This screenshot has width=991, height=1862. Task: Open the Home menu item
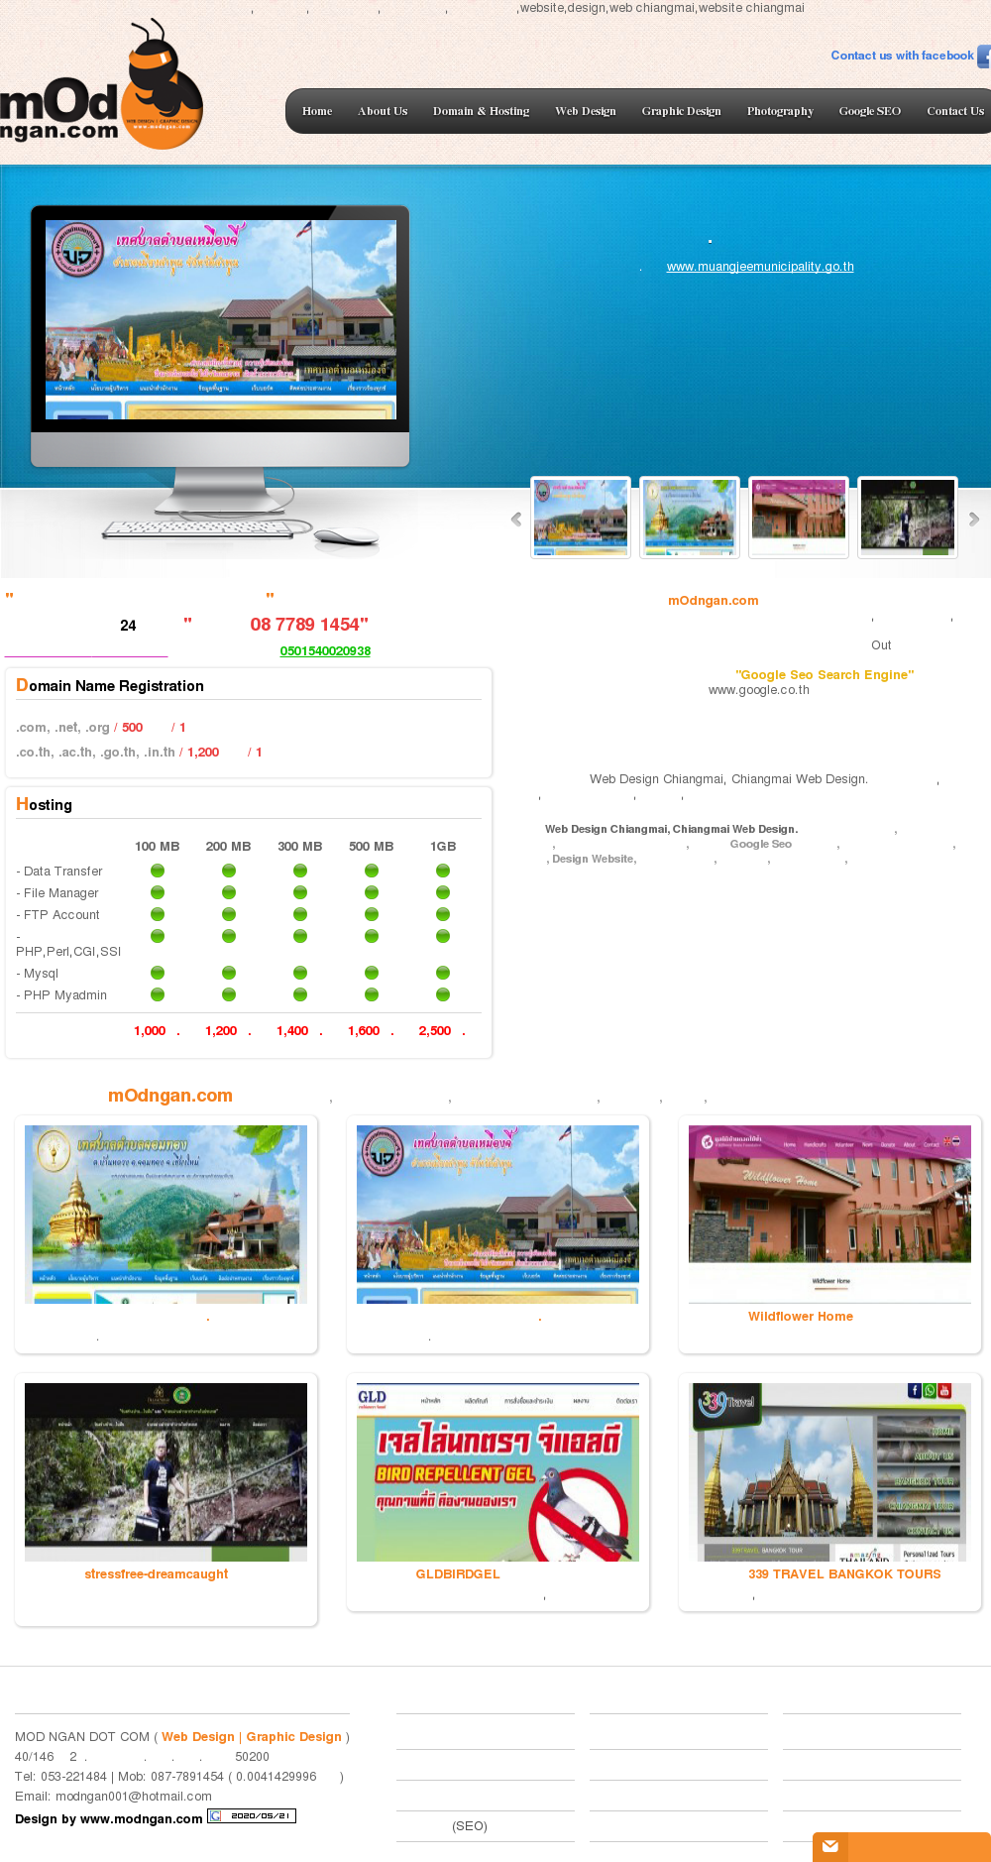317,111
